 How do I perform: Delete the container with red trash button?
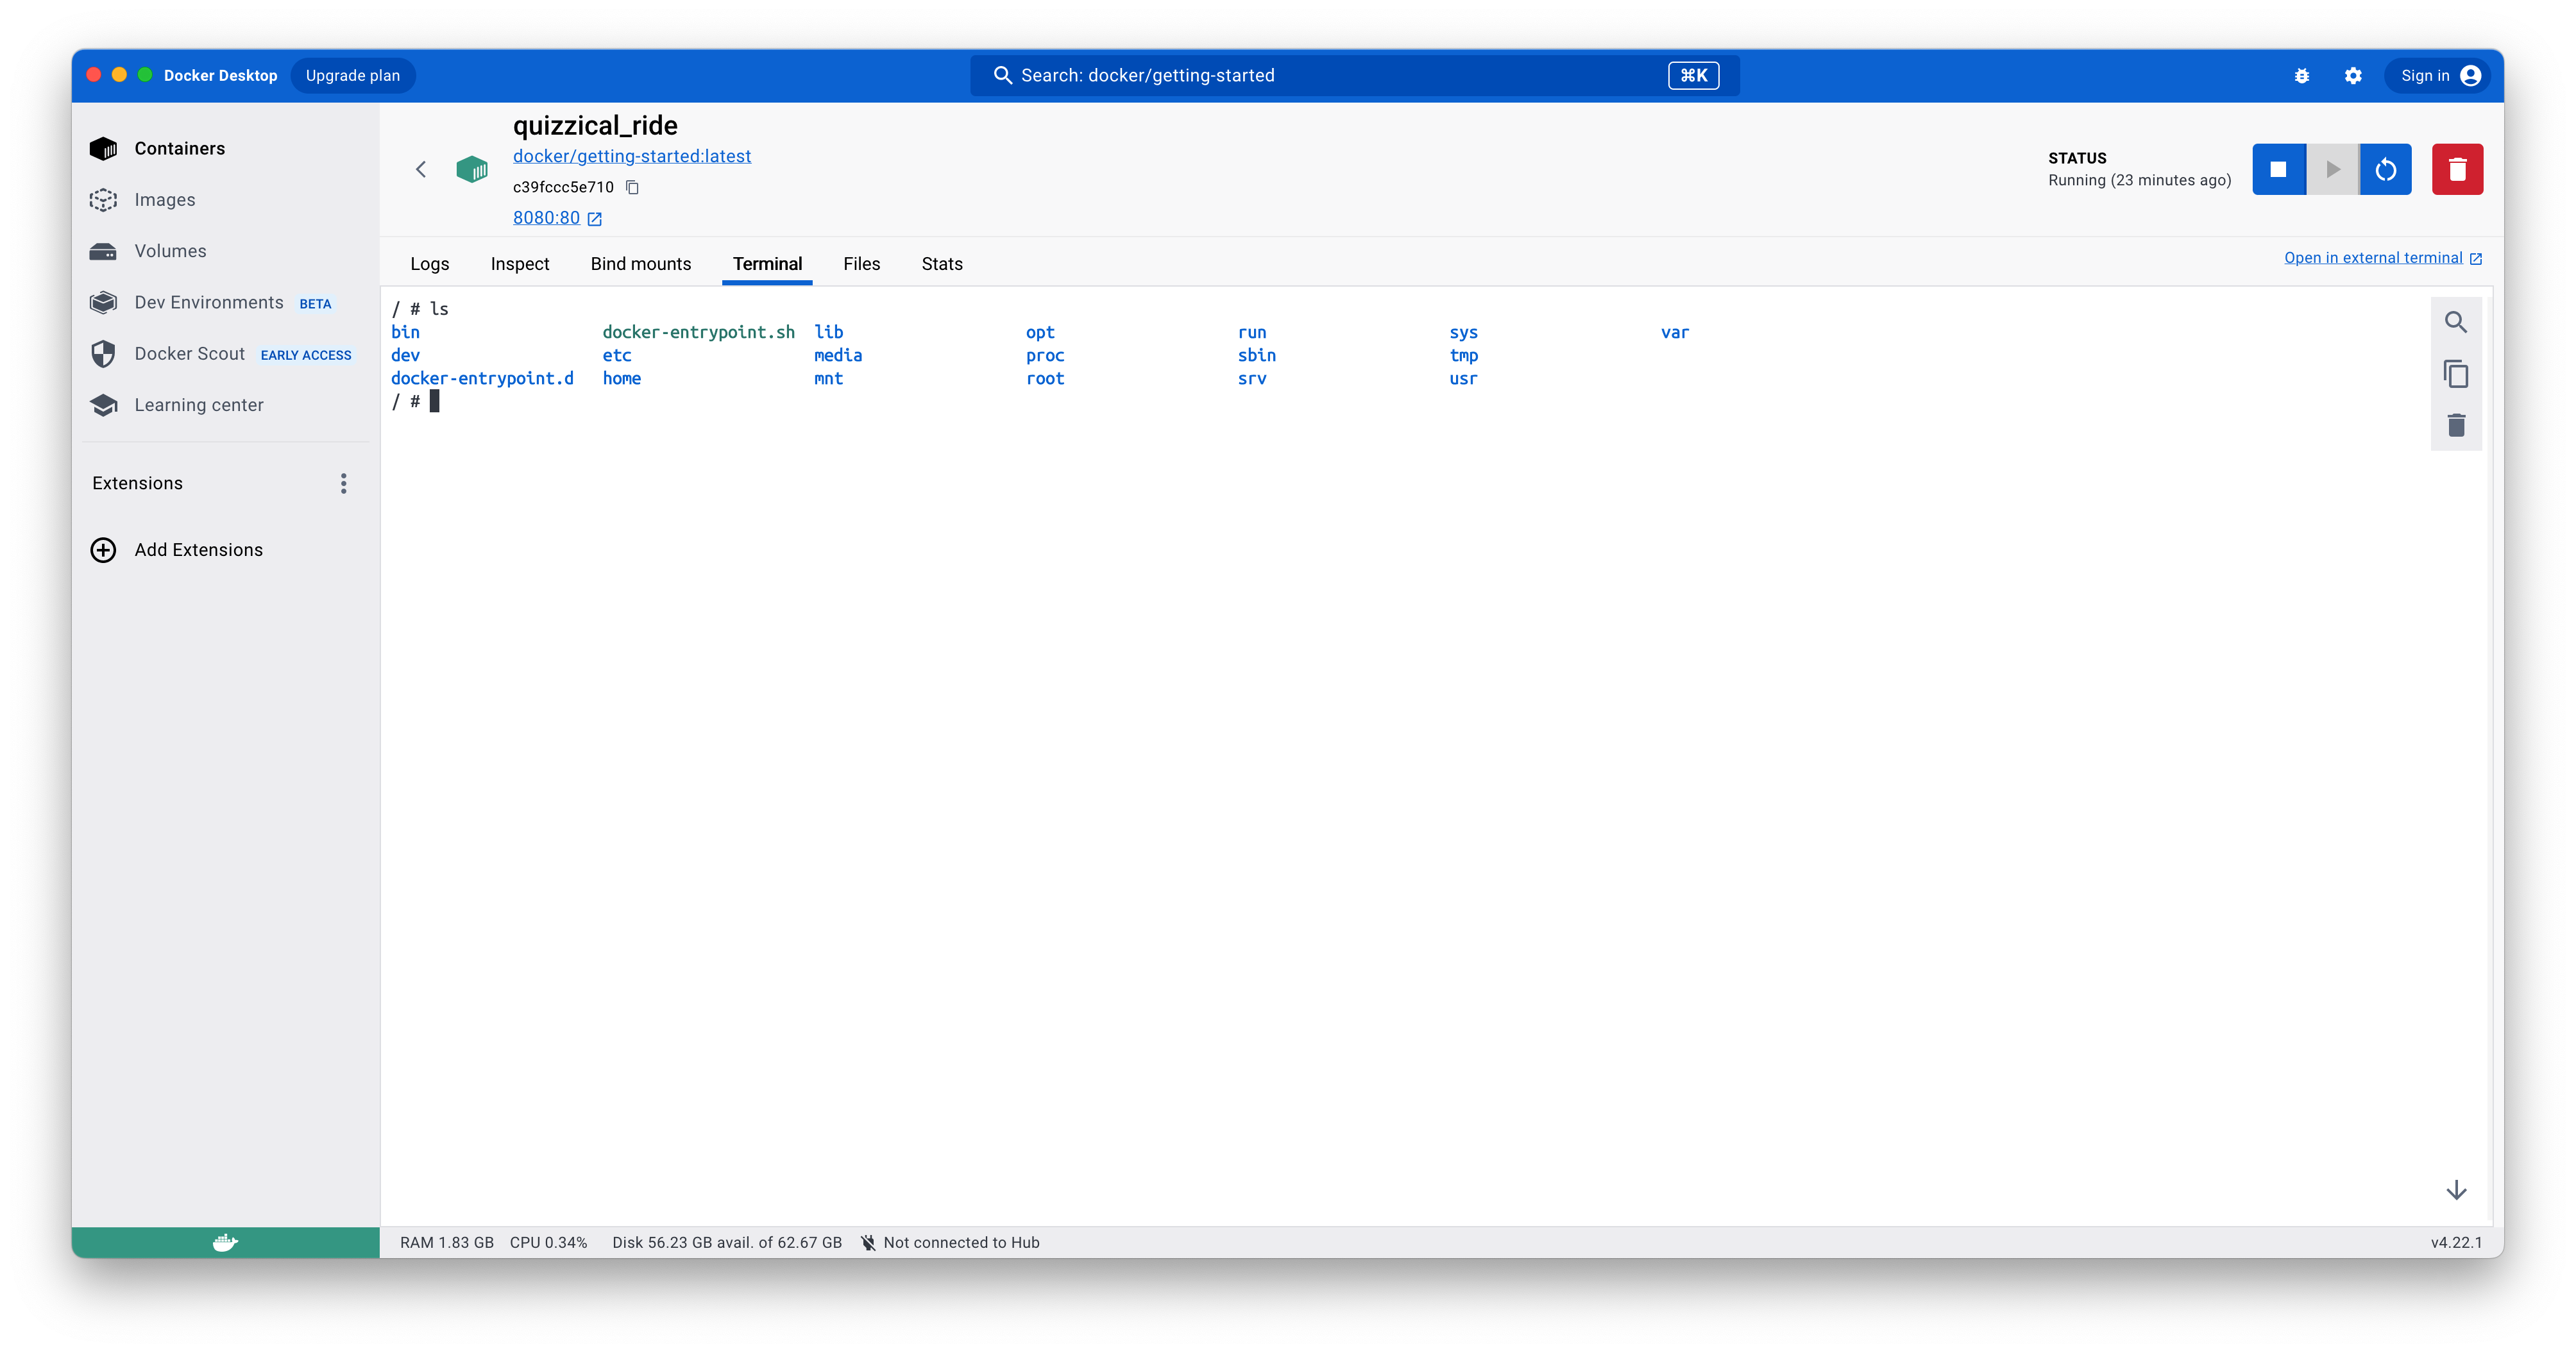[2457, 169]
